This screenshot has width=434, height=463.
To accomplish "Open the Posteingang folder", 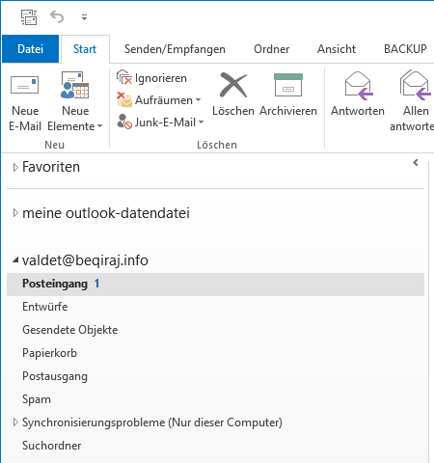I will tap(215, 285).
